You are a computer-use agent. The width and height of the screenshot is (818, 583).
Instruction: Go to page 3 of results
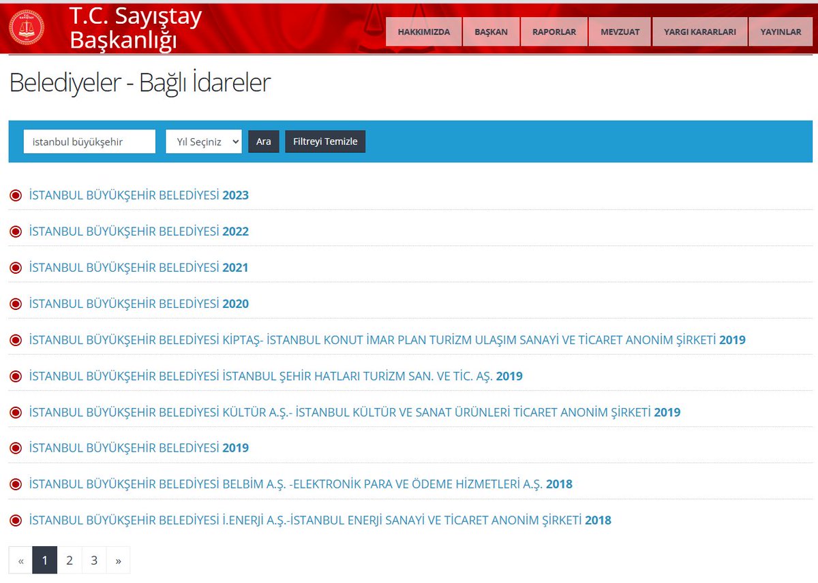[x=94, y=561]
